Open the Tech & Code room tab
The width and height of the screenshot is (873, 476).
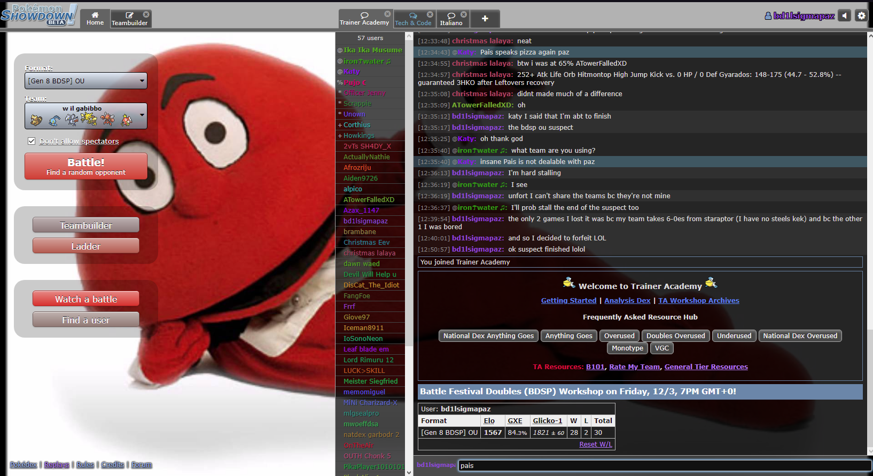[413, 19]
